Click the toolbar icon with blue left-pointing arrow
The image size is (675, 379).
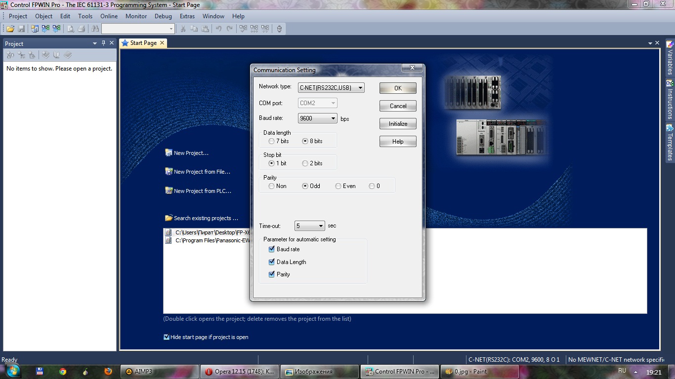click(56, 29)
